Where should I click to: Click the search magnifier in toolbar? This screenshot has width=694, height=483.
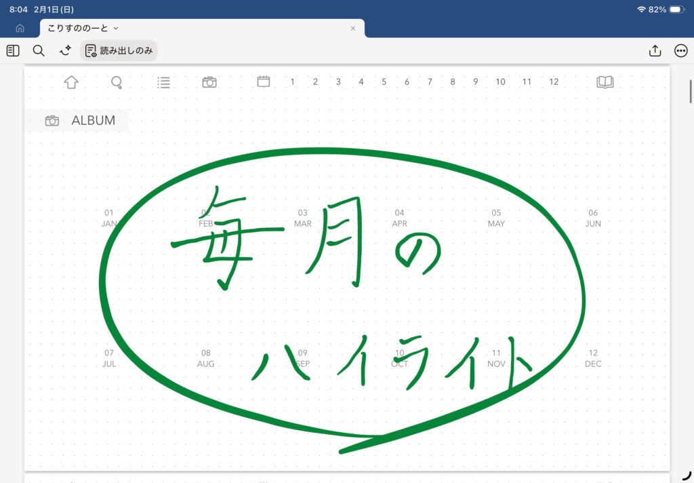(39, 51)
